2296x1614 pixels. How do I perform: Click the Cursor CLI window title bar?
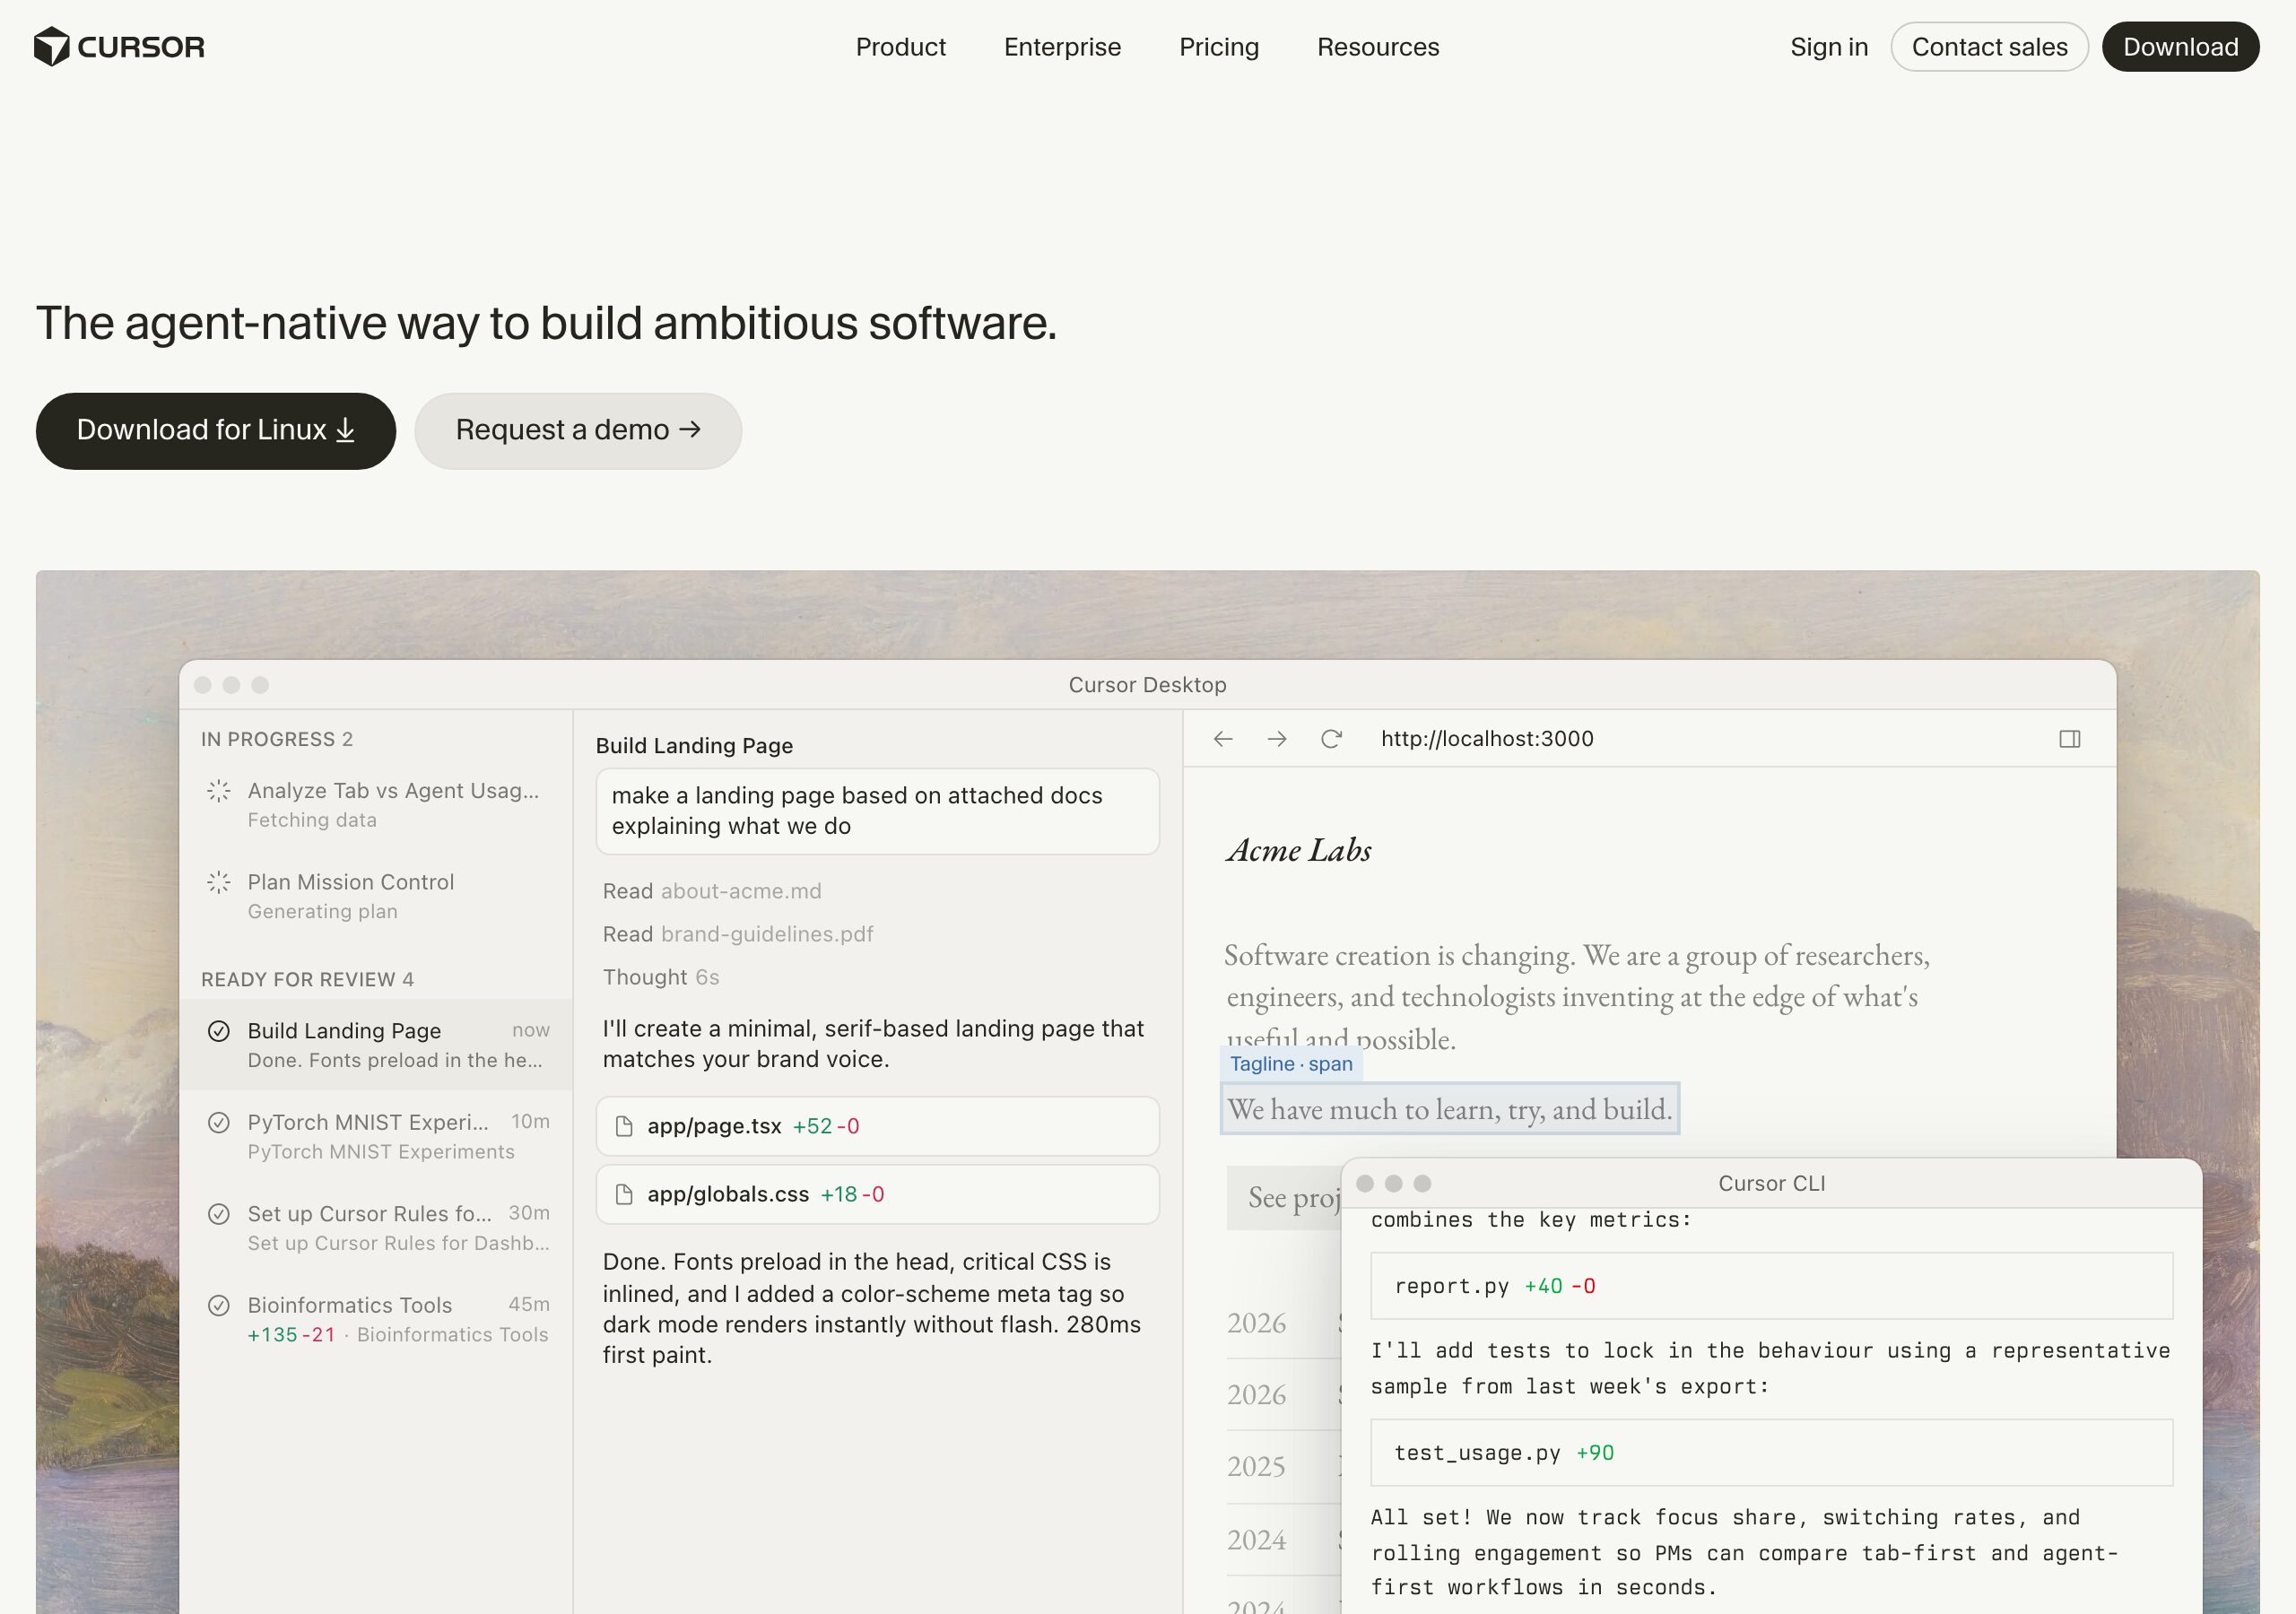point(1771,1183)
